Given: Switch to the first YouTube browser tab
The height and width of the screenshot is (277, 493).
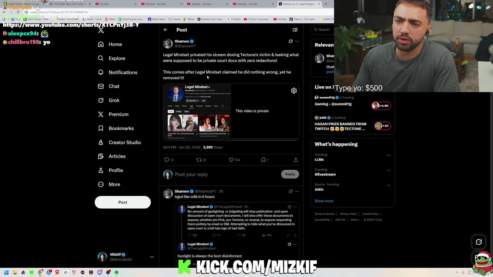Looking at the screenshot, I should (116, 4).
